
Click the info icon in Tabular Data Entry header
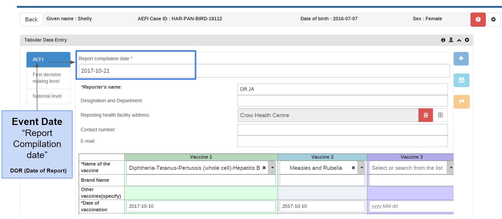[443, 40]
